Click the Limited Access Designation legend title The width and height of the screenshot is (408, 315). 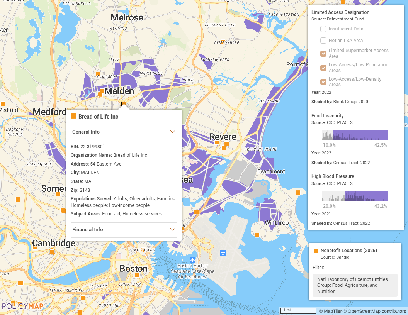point(340,12)
